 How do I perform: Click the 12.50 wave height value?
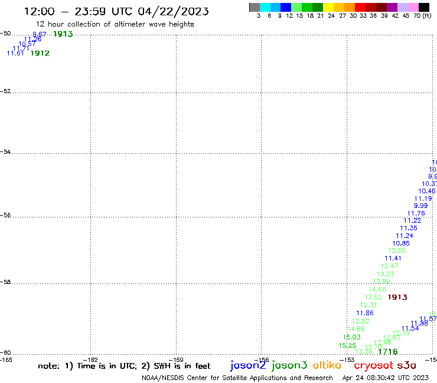pyautogui.click(x=397, y=250)
